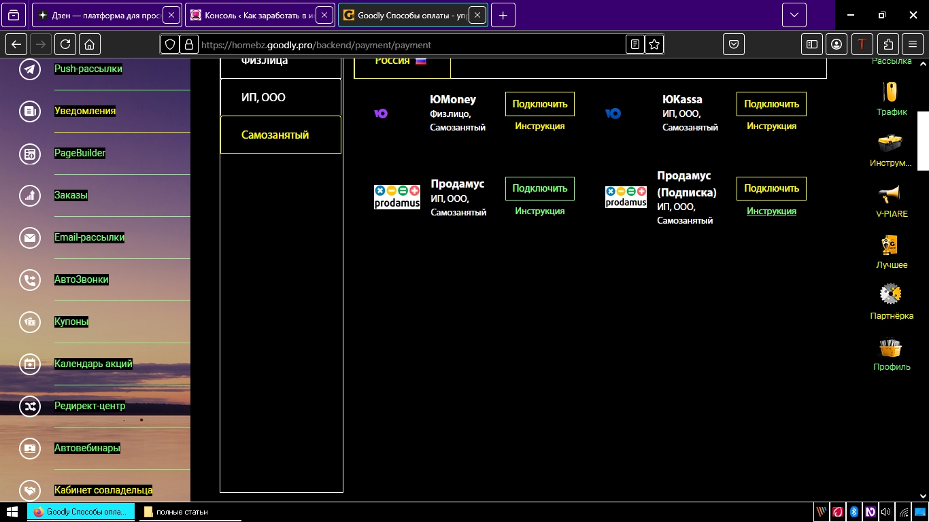Open a new browser tab
The height and width of the screenshot is (522, 929).
(503, 15)
